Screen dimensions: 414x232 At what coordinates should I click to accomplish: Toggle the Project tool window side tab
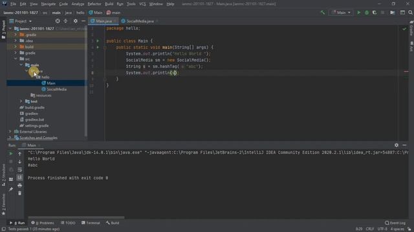tap(3, 29)
